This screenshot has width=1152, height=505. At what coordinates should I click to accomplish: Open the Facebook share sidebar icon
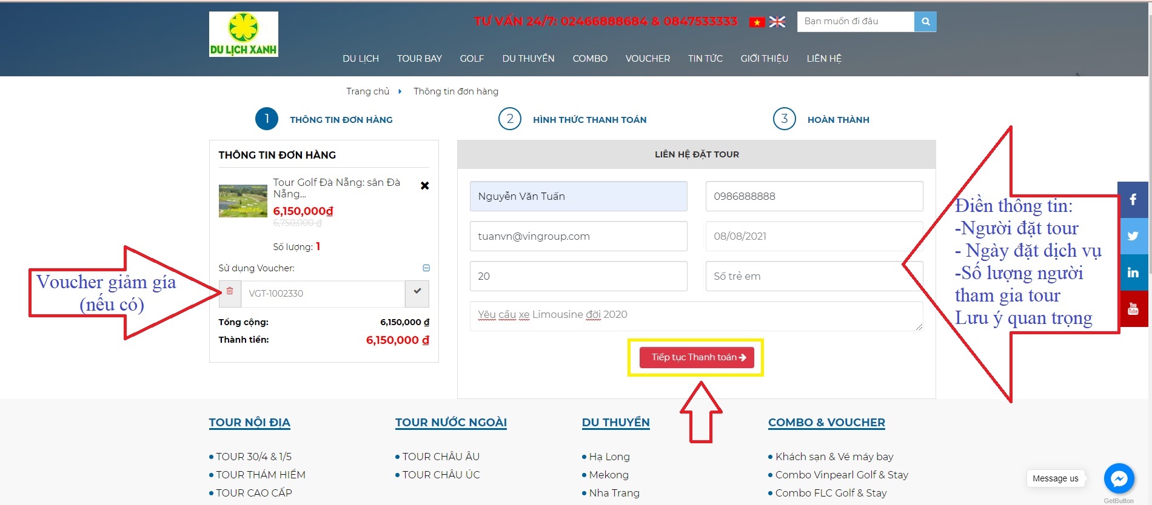click(1133, 200)
